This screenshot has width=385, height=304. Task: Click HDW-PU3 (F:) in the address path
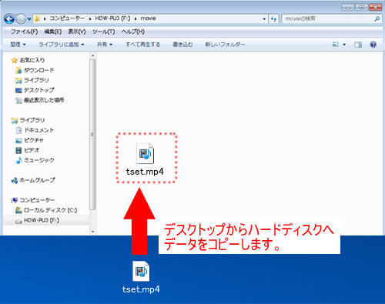tap(112, 18)
